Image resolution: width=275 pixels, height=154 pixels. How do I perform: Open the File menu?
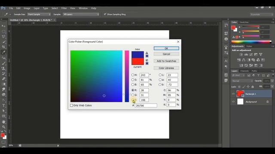(x=11, y=8)
